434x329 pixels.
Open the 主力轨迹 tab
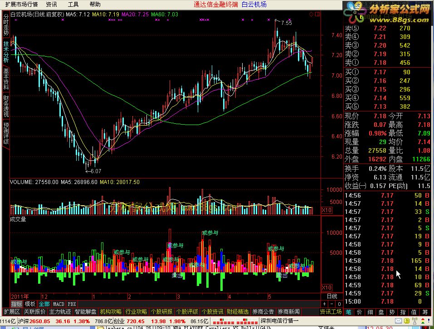pyautogui.click(x=60, y=312)
